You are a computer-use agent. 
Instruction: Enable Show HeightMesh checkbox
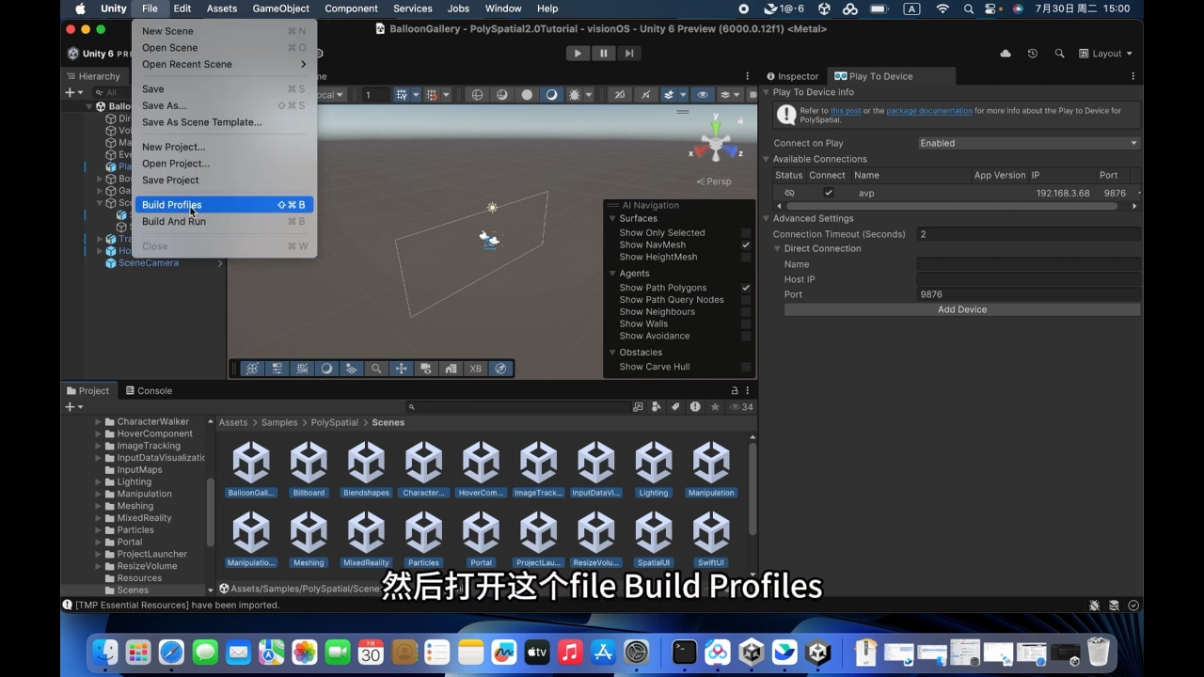[x=746, y=257]
